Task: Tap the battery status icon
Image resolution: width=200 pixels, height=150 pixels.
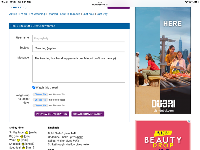Action: coord(196,2)
